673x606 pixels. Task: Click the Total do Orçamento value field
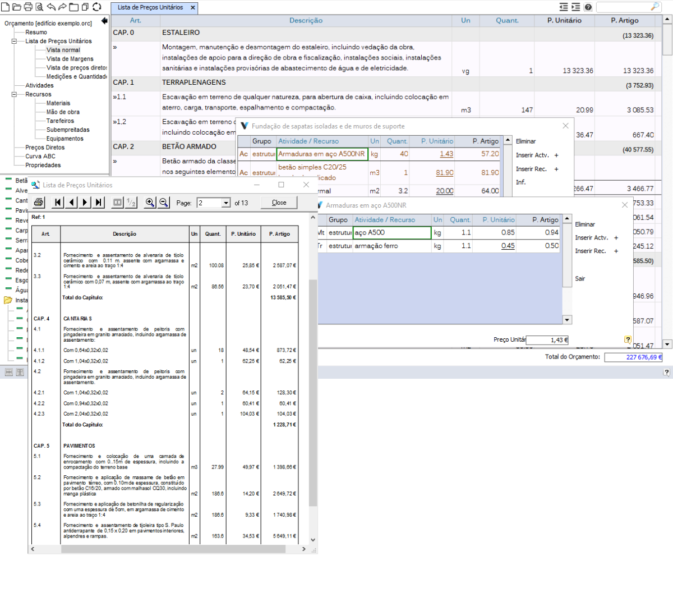634,357
